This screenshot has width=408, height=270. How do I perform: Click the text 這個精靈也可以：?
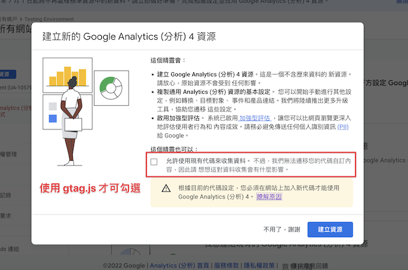click(x=174, y=149)
